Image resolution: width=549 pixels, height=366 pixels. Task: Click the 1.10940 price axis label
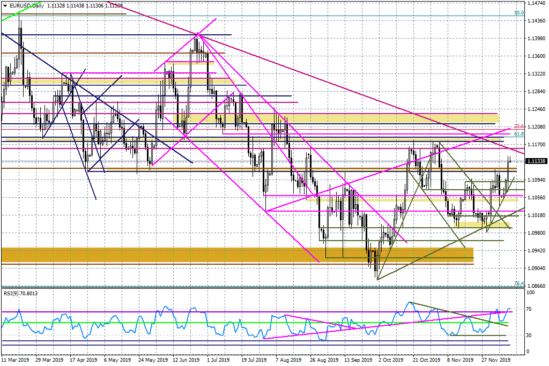click(536, 180)
